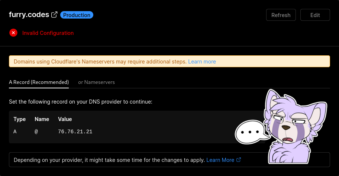Click the @ name value in the record
This screenshot has height=176, width=339.
[36, 131]
